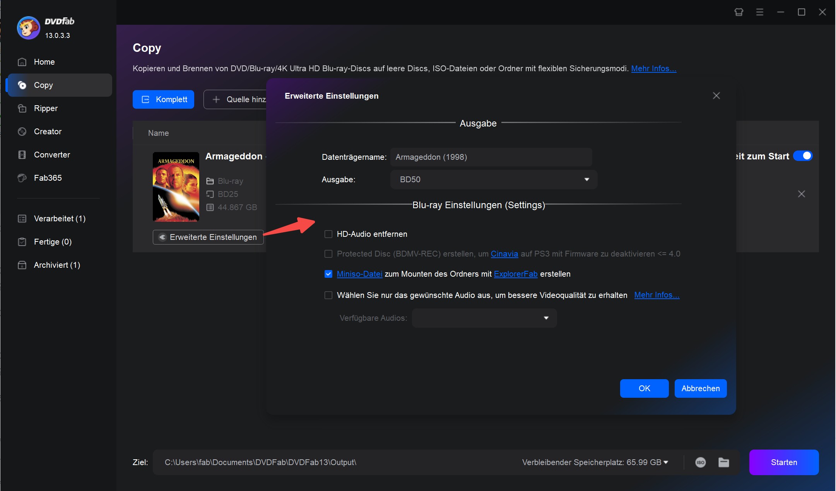This screenshot has width=836, height=491.
Task: Open the Verfügbare Audios dropdown
Action: [x=484, y=318]
